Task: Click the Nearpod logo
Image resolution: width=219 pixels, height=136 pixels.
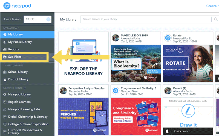Action: point(17,6)
